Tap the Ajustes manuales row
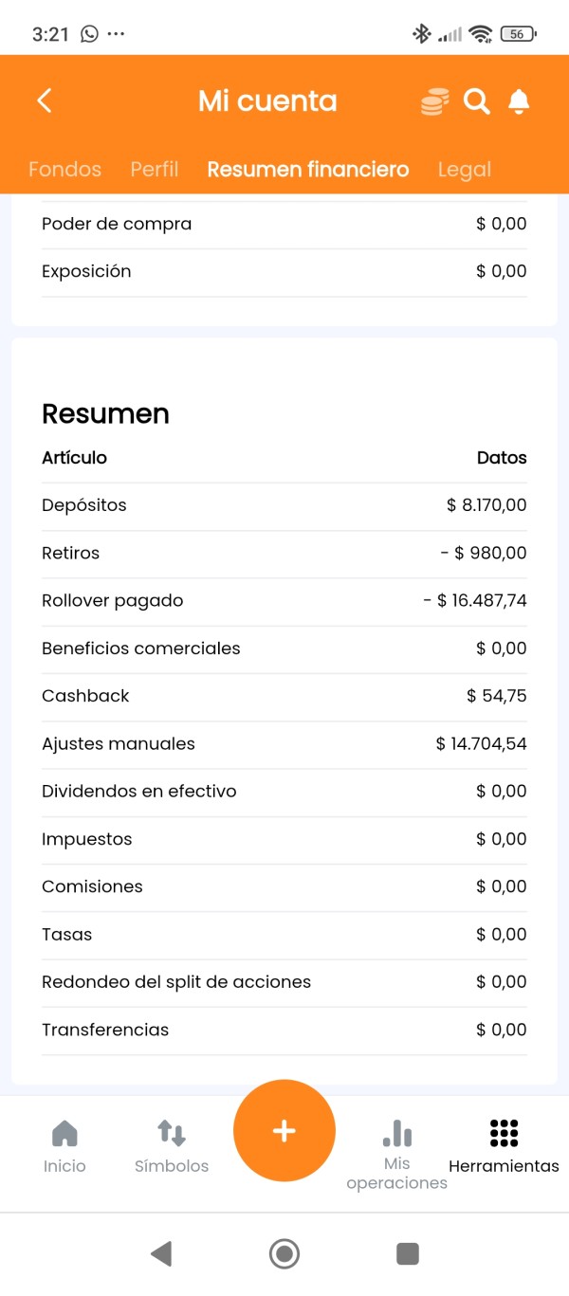Viewport: 569px width, 1296px height. tap(284, 744)
